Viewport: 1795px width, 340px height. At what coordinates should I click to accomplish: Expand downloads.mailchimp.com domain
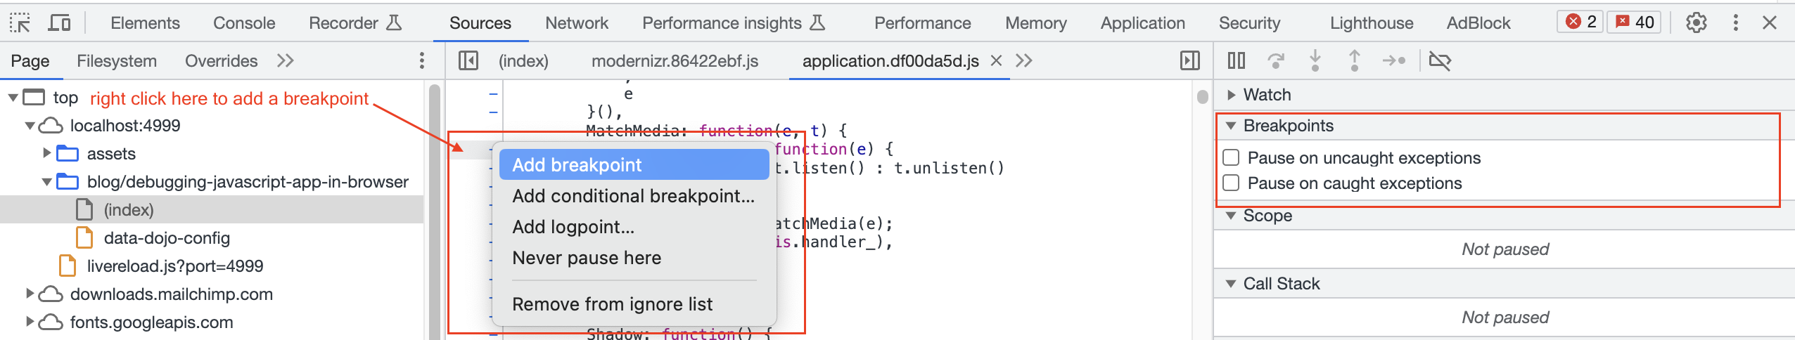point(30,294)
